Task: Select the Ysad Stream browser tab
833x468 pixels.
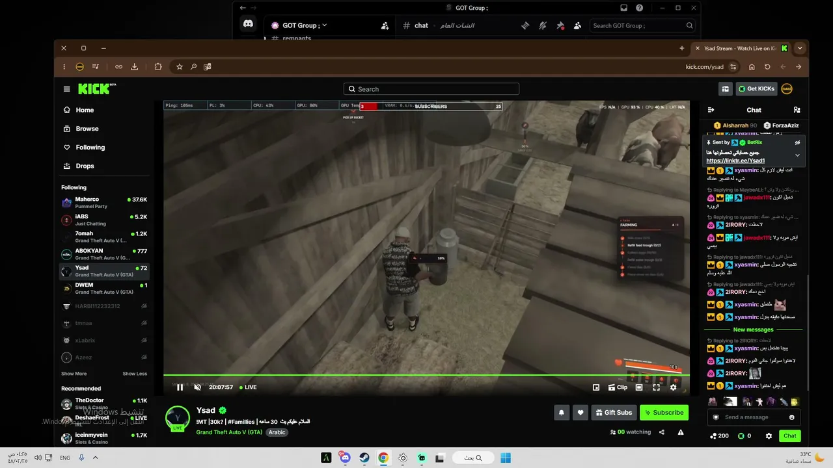Action: (x=741, y=48)
